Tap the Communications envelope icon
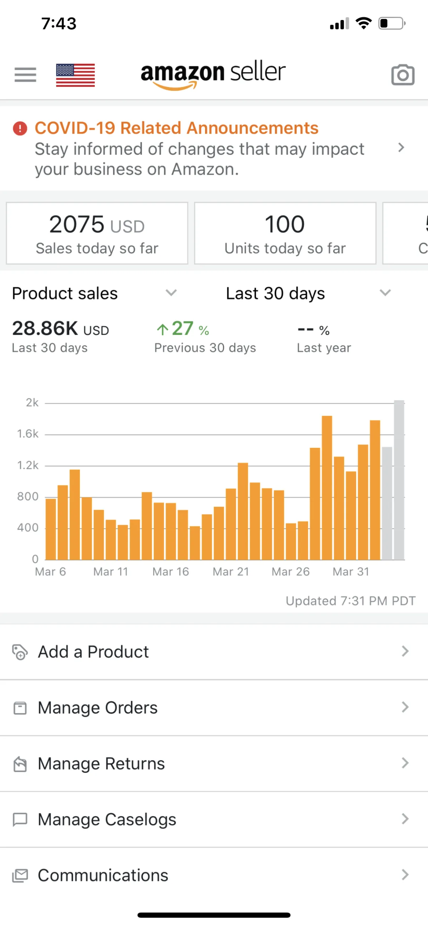The image size is (428, 926). (20, 875)
